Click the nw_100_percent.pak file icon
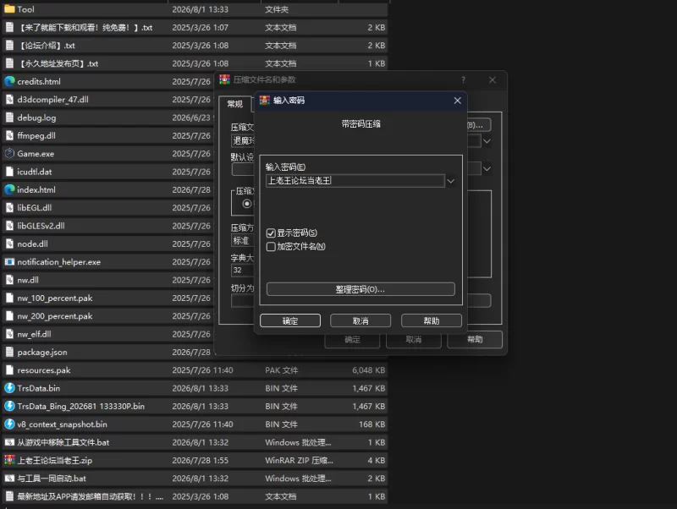Viewport: 677px width, 509px height. pyautogui.click(x=9, y=298)
